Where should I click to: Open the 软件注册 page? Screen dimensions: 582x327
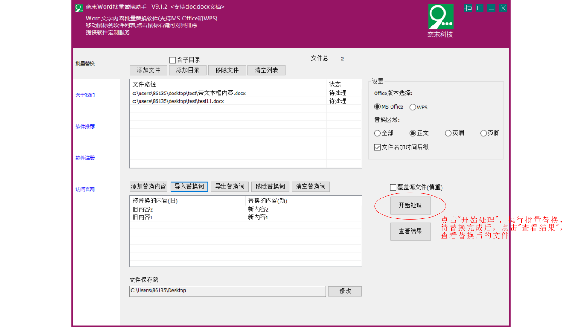pos(85,158)
